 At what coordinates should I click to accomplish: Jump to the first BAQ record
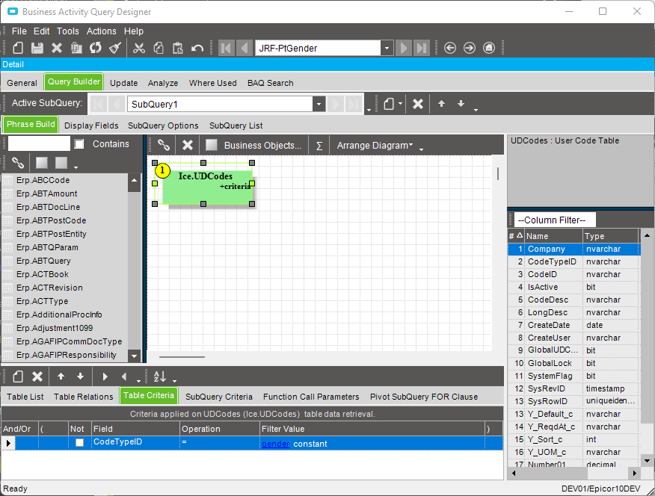coord(227,48)
